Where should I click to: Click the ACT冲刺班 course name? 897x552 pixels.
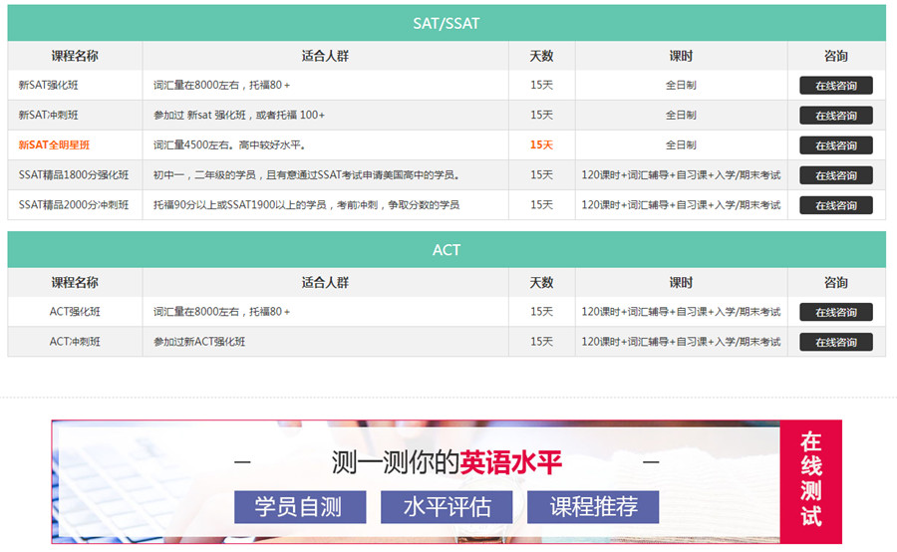[x=75, y=342]
